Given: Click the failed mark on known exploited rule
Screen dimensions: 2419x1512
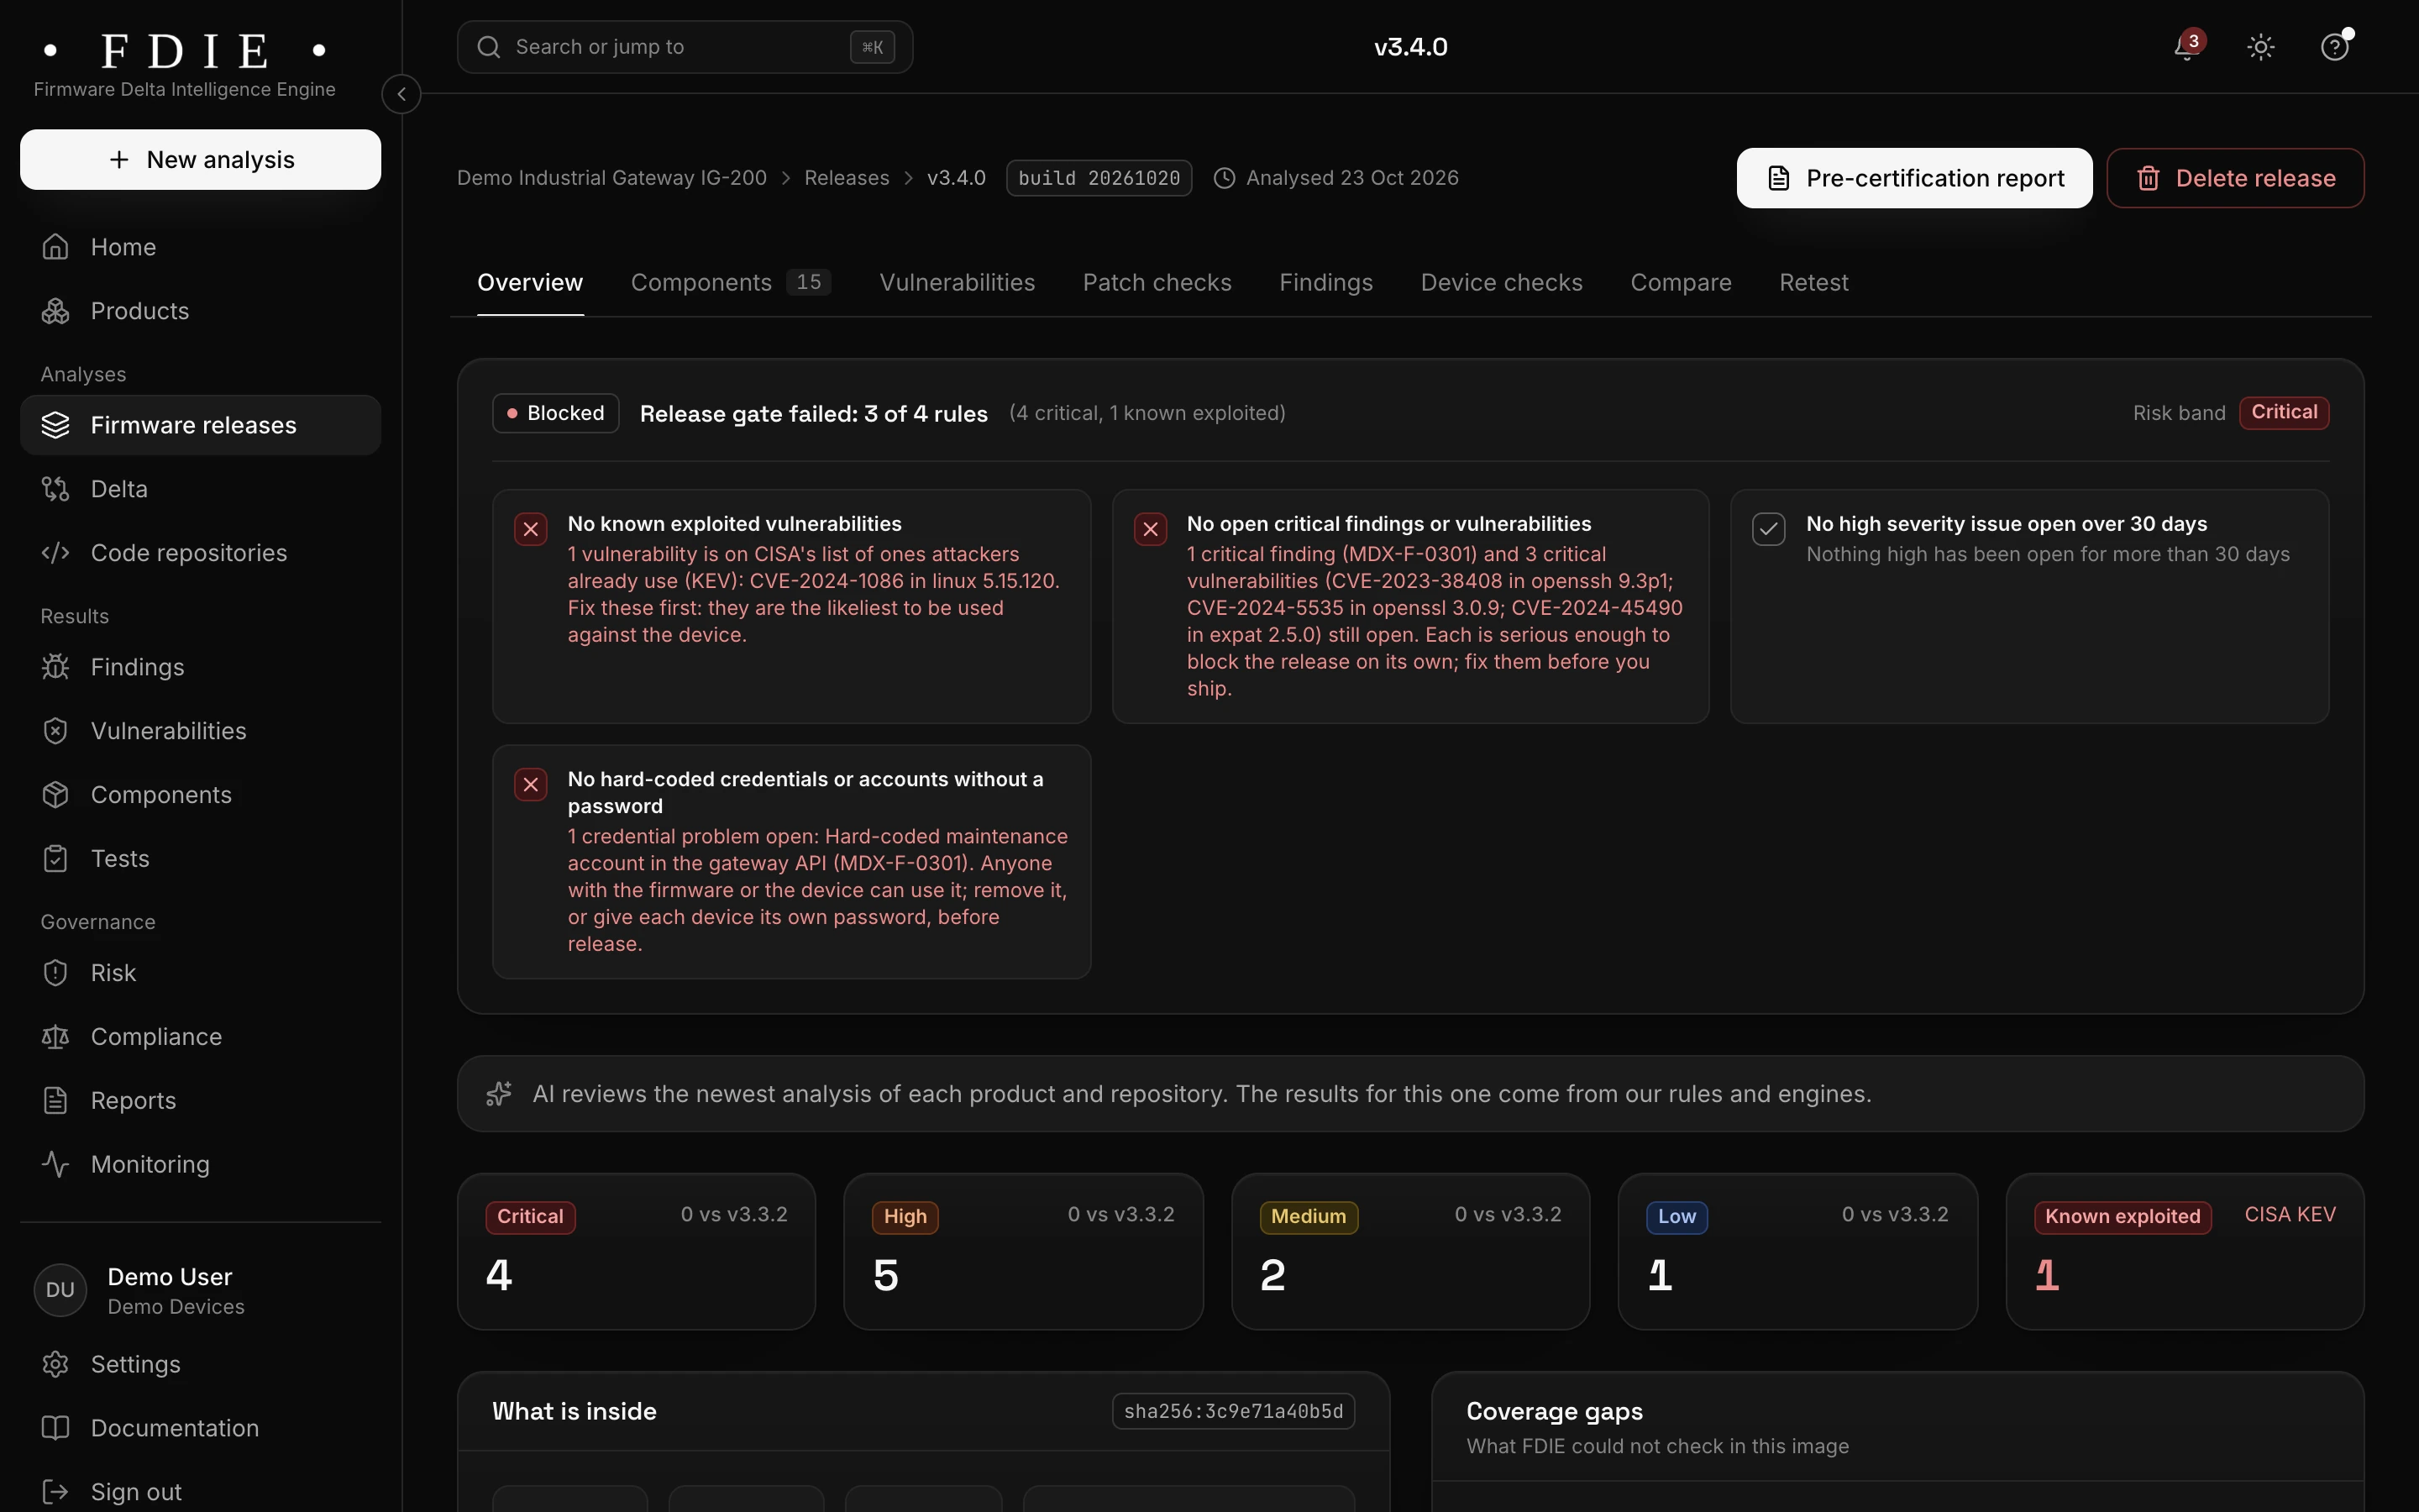Looking at the screenshot, I should (531, 529).
